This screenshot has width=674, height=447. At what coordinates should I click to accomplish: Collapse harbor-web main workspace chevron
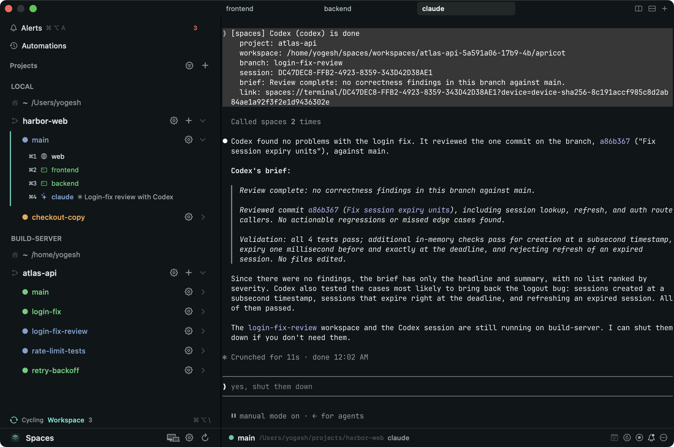click(203, 140)
